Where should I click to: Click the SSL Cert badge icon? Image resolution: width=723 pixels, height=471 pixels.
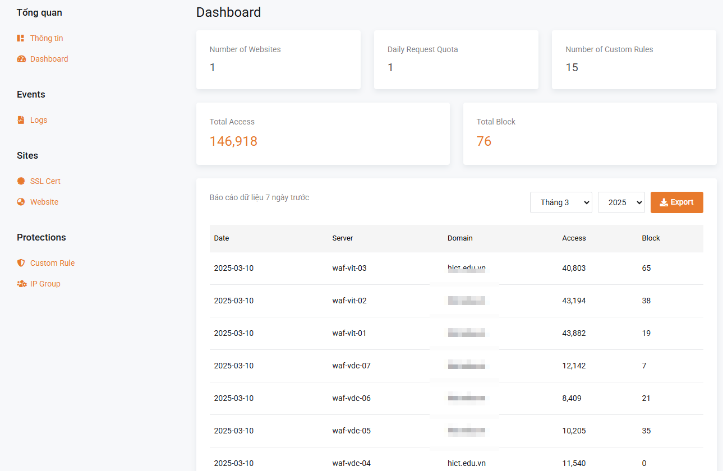click(x=21, y=181)
